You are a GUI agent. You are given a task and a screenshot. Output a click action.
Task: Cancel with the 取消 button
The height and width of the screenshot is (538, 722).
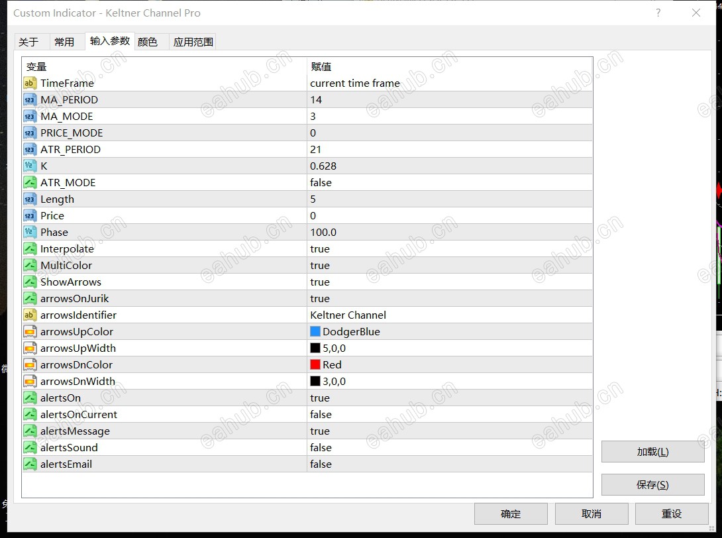(x=592, y=513)
